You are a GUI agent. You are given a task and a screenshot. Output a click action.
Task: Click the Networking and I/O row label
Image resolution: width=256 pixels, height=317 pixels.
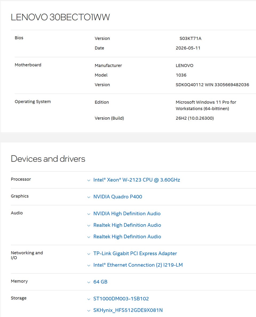(27, 255)
